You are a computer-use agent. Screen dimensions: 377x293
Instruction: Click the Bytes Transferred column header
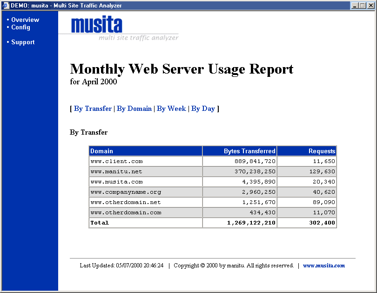(240, 151)
